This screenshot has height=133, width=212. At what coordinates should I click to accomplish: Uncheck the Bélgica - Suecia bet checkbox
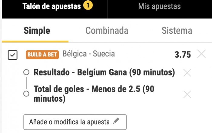click(12, 55)
